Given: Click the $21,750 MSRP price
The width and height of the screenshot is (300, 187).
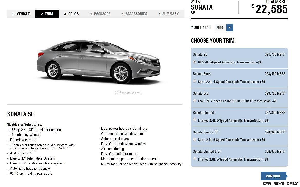Looking at the screenshot, I should coord(275,55).
